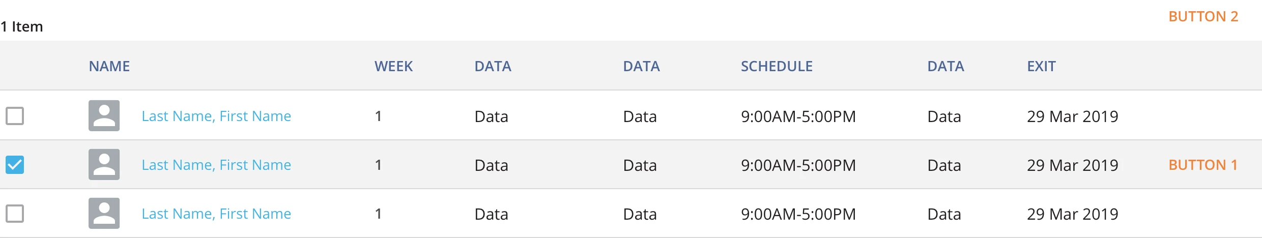
Task: Uncheck the selected second row checkbox
Action: point(15,165)
